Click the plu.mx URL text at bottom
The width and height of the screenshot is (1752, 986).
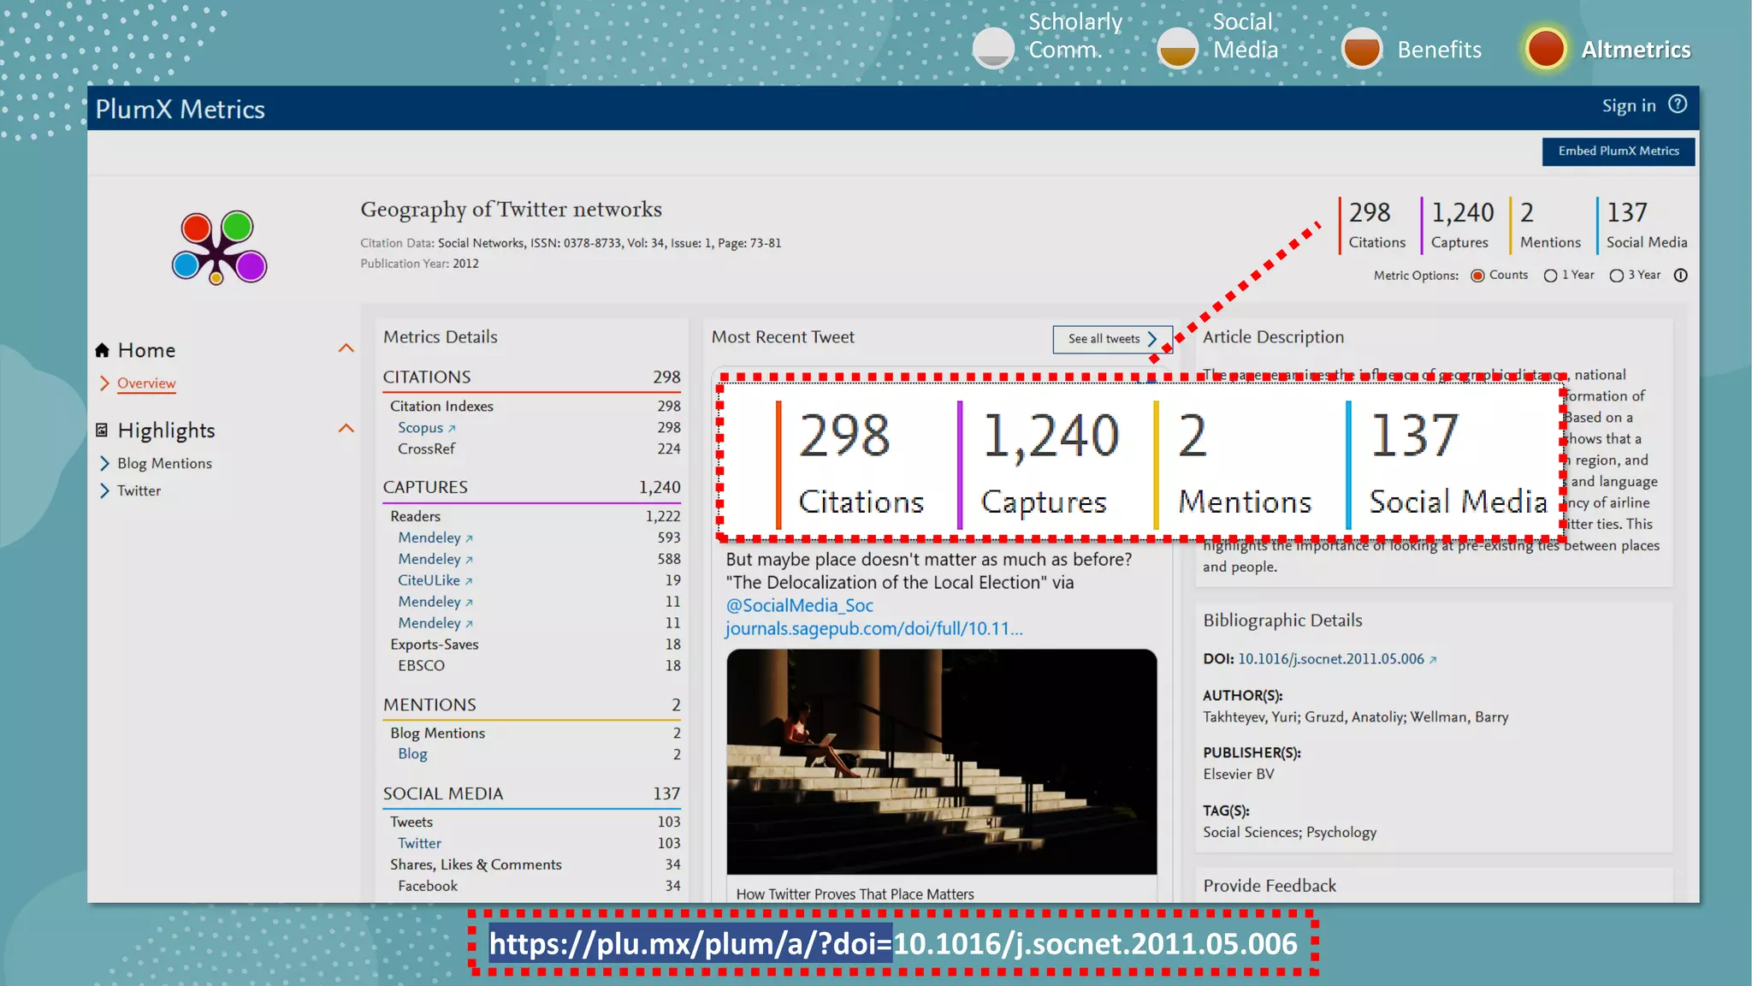[893, 944]
